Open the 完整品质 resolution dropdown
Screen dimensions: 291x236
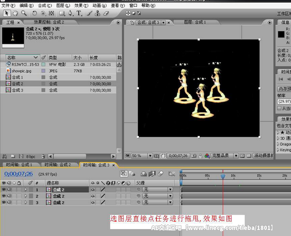[x=224, y=156]
